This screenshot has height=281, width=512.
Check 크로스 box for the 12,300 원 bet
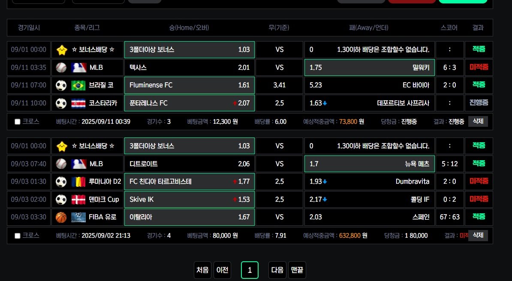pos(18,122)
